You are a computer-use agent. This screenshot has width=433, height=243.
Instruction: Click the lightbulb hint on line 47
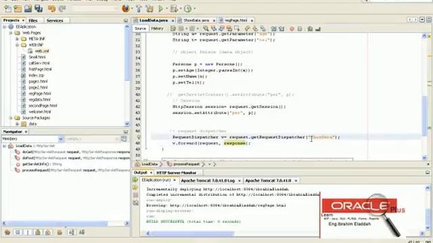click(139, 137)
